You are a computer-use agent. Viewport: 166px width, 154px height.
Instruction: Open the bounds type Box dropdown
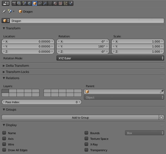tap(145, 133)
